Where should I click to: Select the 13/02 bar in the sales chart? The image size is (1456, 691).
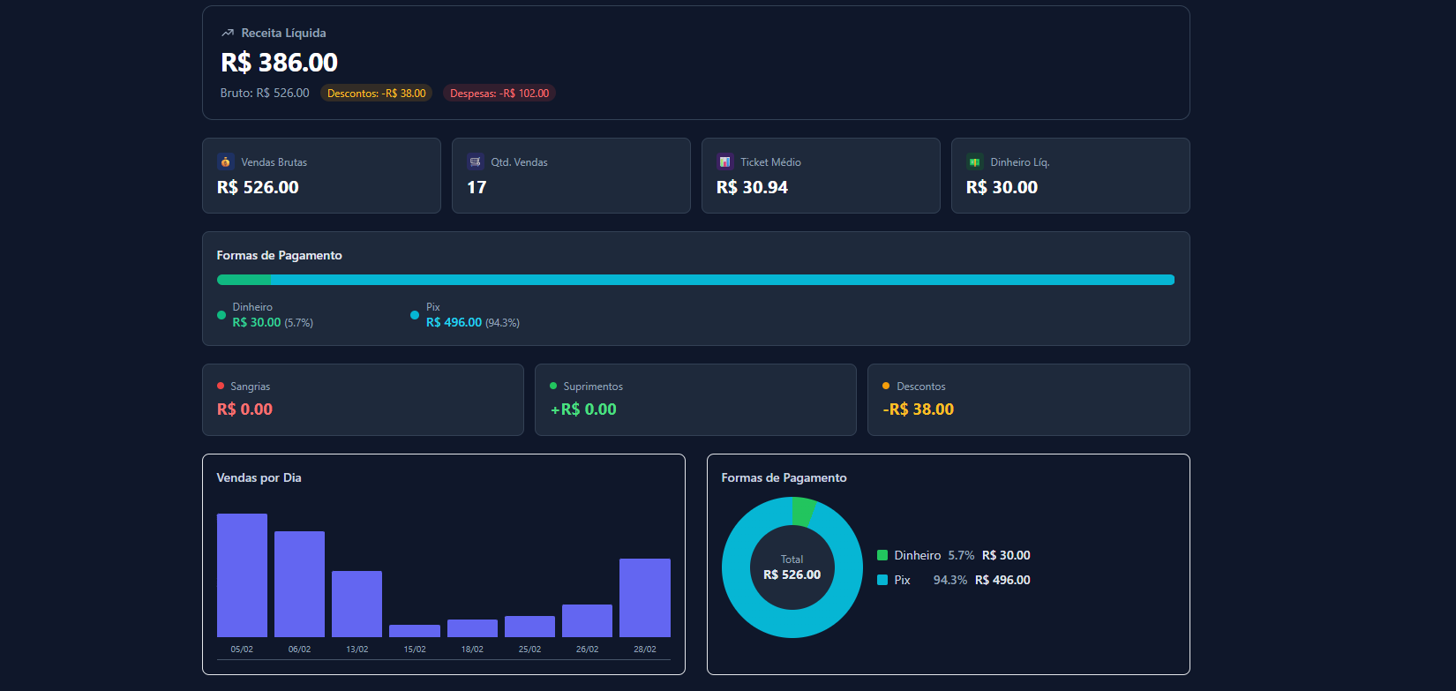[x=356, y=604]
